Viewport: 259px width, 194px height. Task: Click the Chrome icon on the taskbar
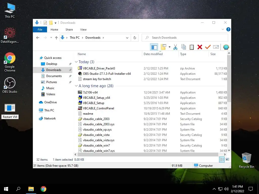(44, 189)
